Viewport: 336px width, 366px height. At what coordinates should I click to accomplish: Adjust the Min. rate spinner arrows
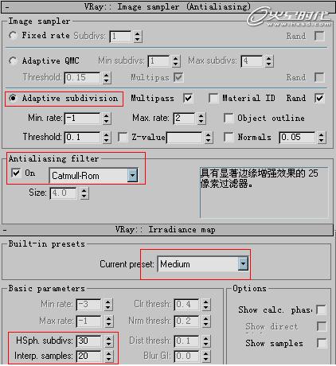[x=106, y=119]
